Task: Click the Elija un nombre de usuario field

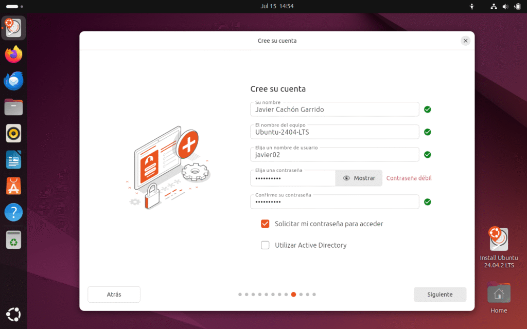Action: (x=335, y=155)
